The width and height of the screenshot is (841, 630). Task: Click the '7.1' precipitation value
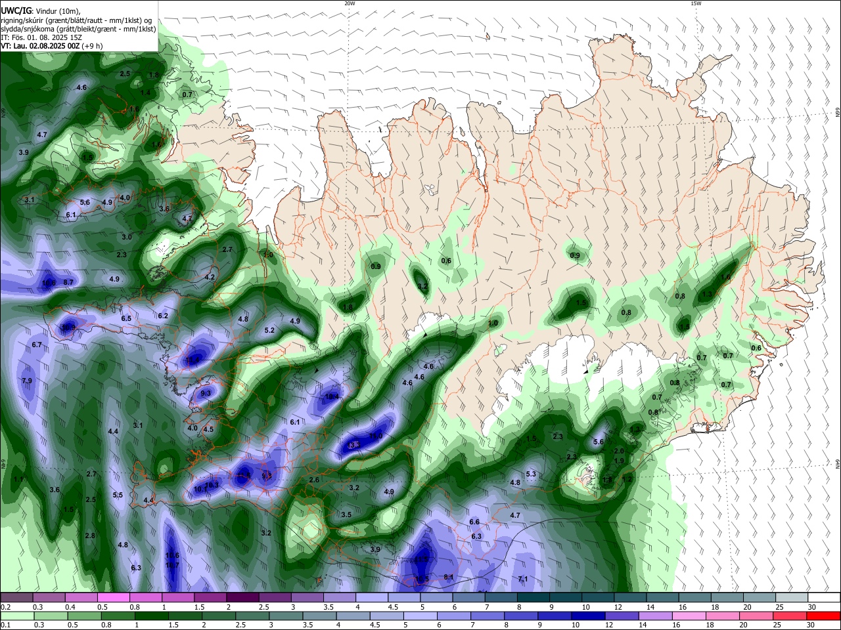523,579
